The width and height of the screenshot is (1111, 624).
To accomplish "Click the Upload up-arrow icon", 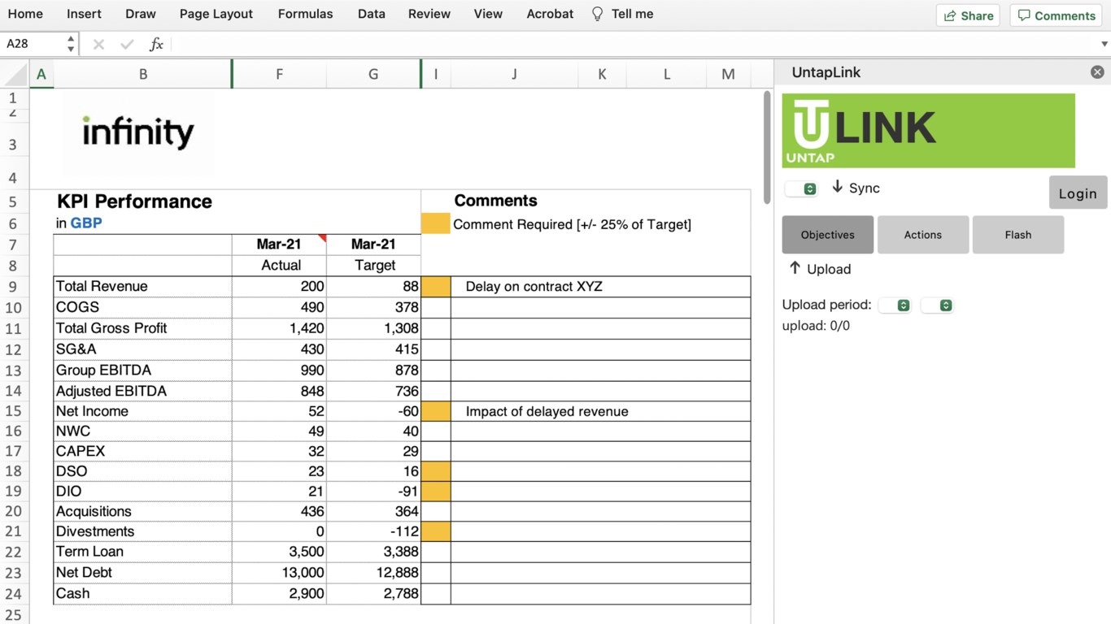I will (795, 268).
